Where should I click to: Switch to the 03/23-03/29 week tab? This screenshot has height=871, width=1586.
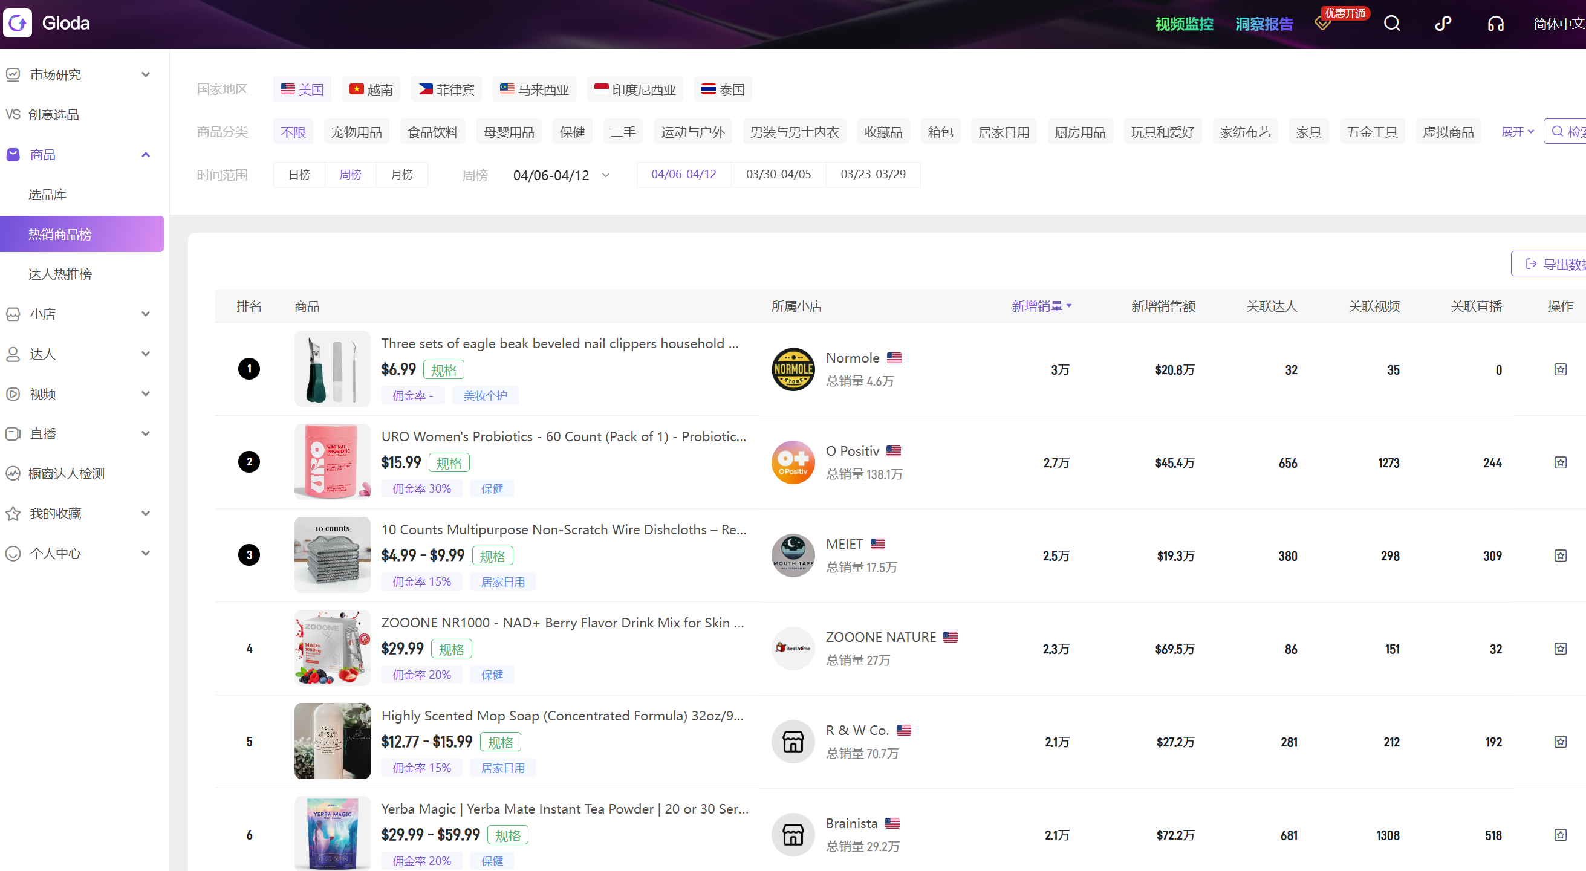pos(873,174)
